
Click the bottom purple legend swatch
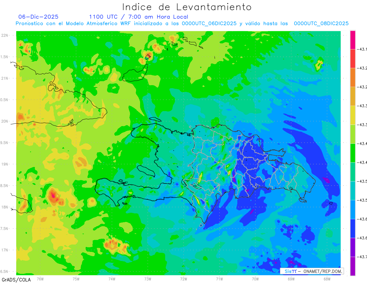(353, 266)
